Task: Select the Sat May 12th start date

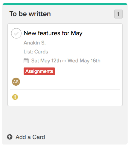Action: coord(46,61)
